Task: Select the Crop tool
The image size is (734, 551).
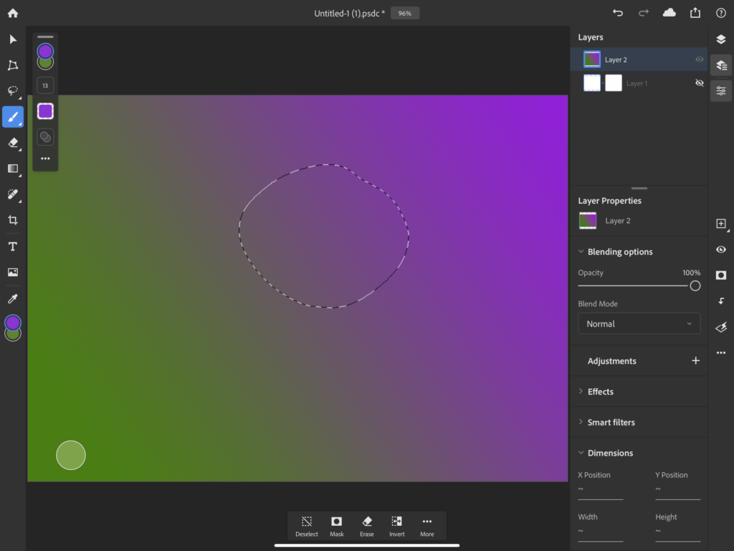Action: (11, 220)
